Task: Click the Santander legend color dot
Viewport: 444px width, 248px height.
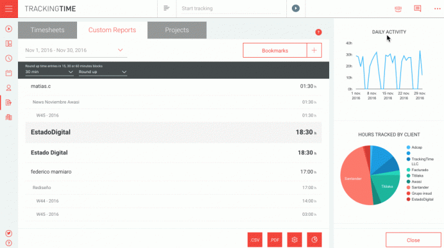Action: point(409,187)
